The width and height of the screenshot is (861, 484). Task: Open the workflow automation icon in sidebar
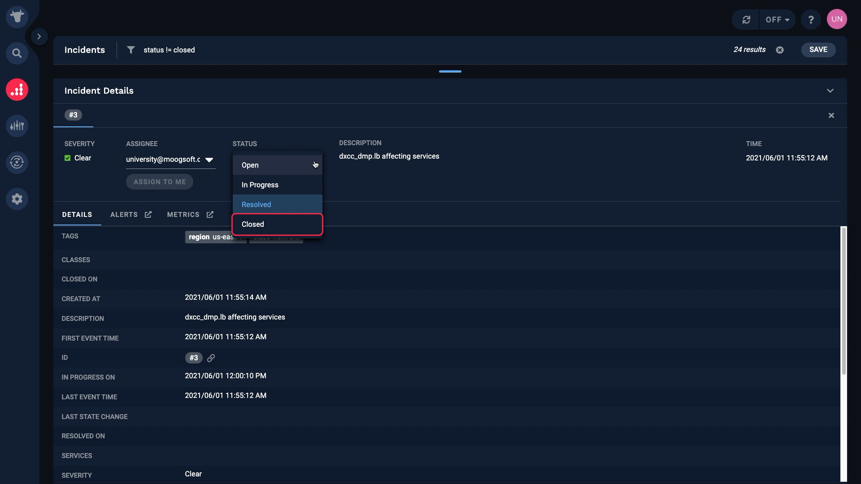pos(17,162)
